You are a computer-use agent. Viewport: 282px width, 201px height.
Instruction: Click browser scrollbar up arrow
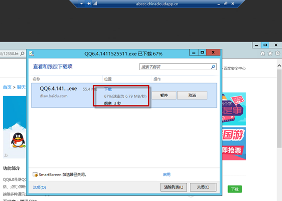[279, 66]
